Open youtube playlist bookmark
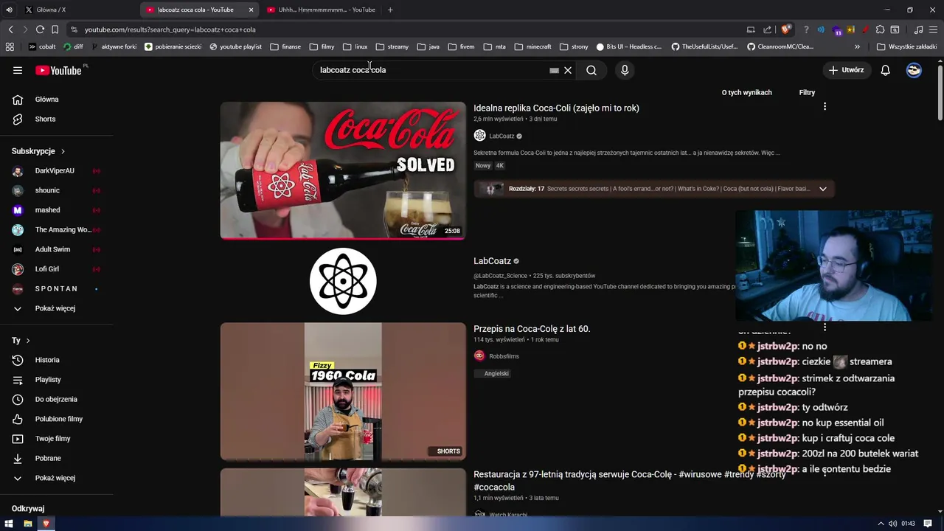The image size is (944, 531). pos(235,46)
